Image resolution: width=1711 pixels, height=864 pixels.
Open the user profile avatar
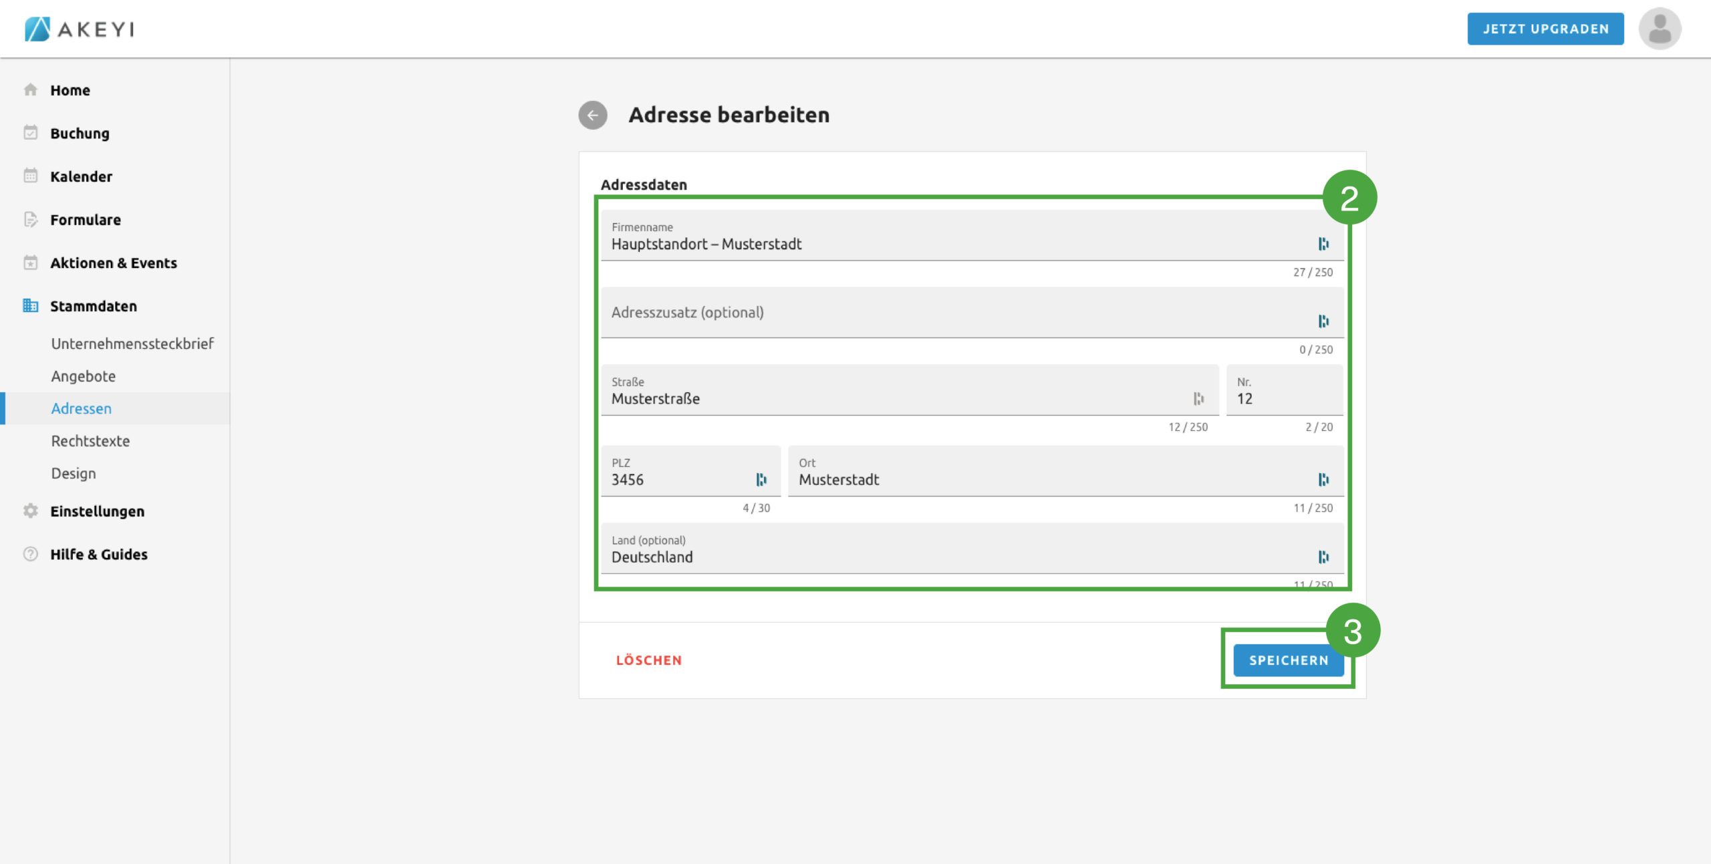(1659, 29)
